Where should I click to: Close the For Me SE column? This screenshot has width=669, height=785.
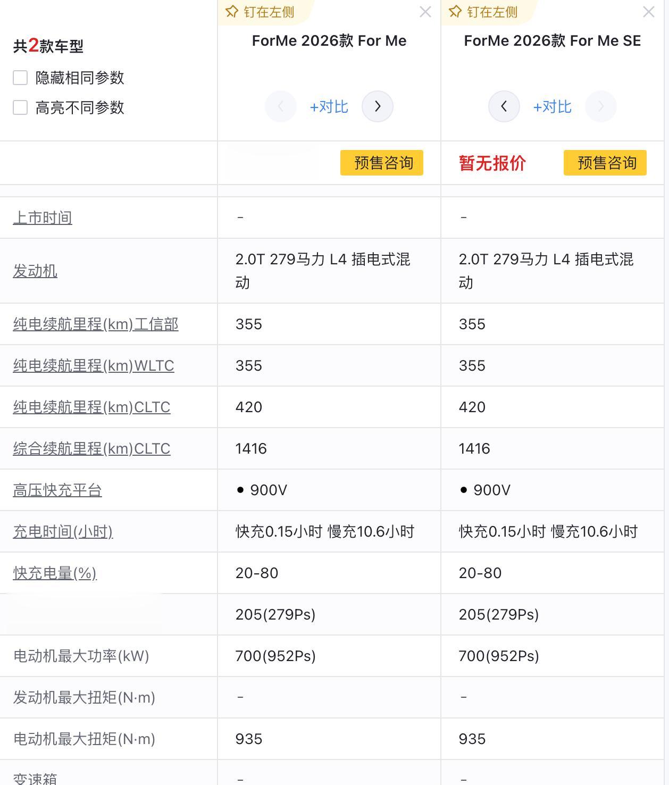click(649, 12)
